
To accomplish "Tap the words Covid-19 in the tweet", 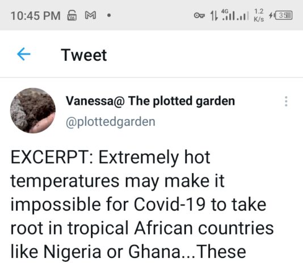I will tap(170, 204).
